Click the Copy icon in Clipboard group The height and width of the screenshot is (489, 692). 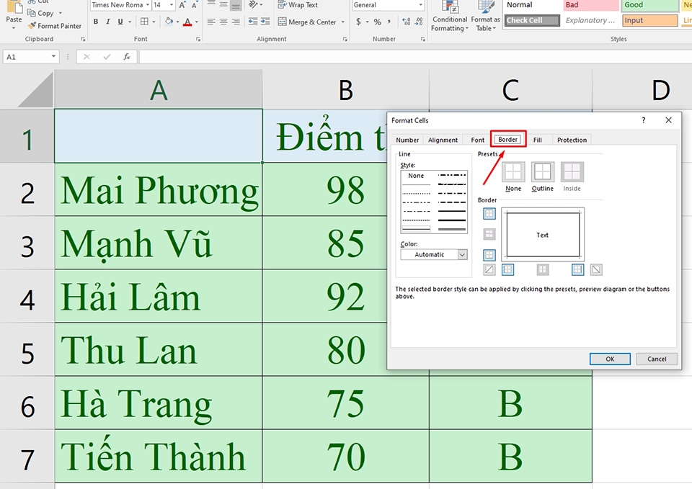[31, 13]
